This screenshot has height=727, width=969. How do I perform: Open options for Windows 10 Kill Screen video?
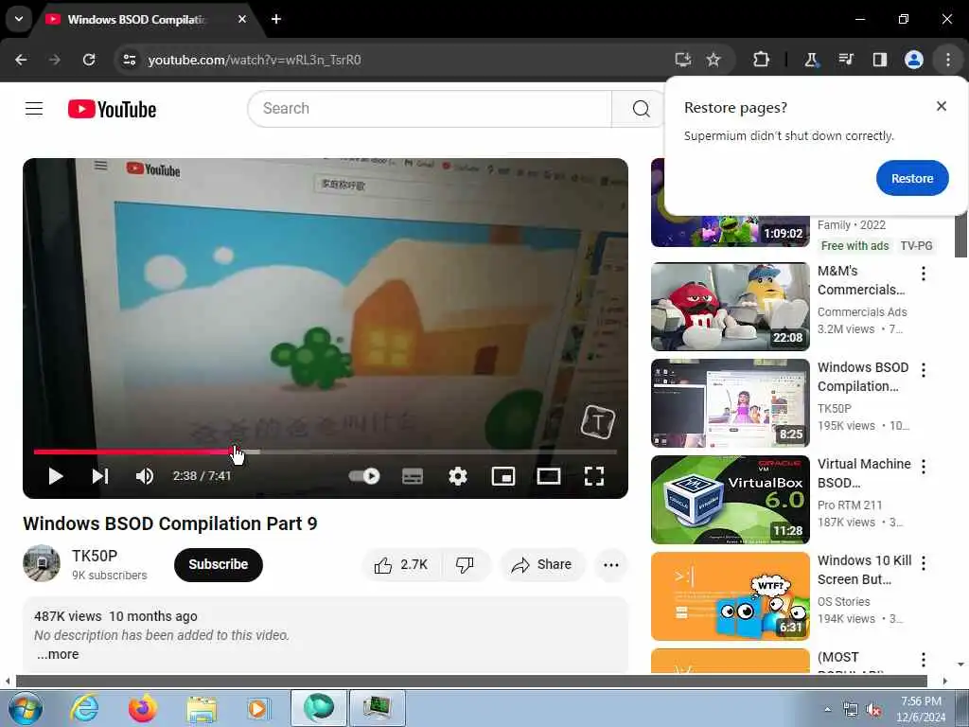tap(924, 562)
